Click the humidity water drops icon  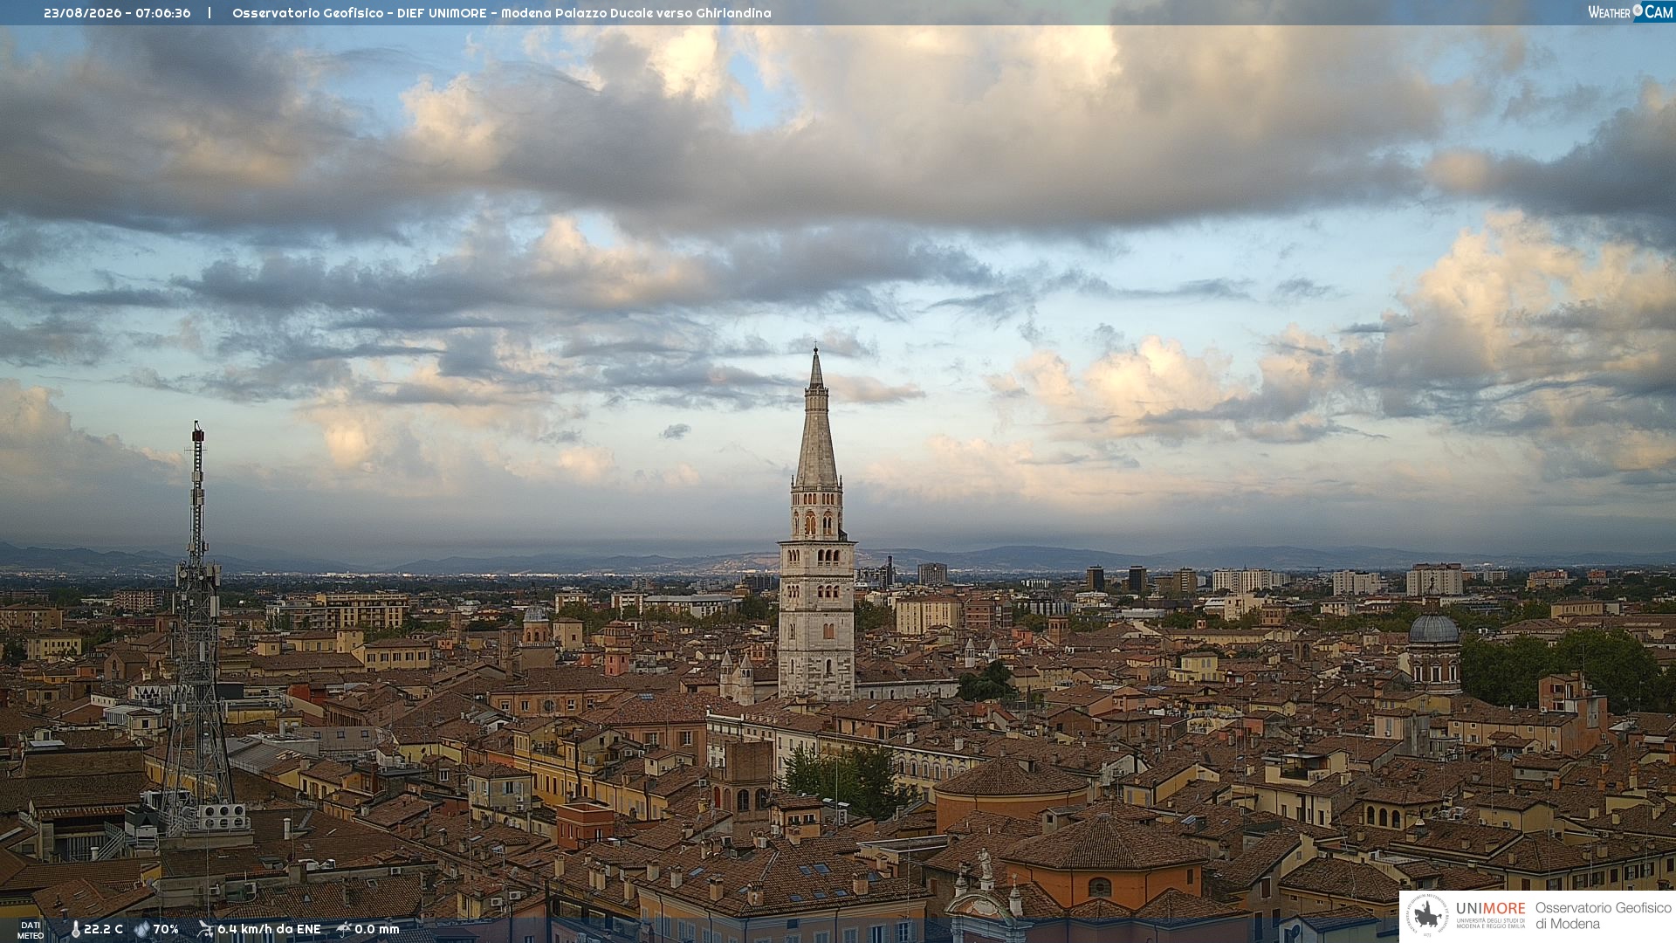pos(141,929)
